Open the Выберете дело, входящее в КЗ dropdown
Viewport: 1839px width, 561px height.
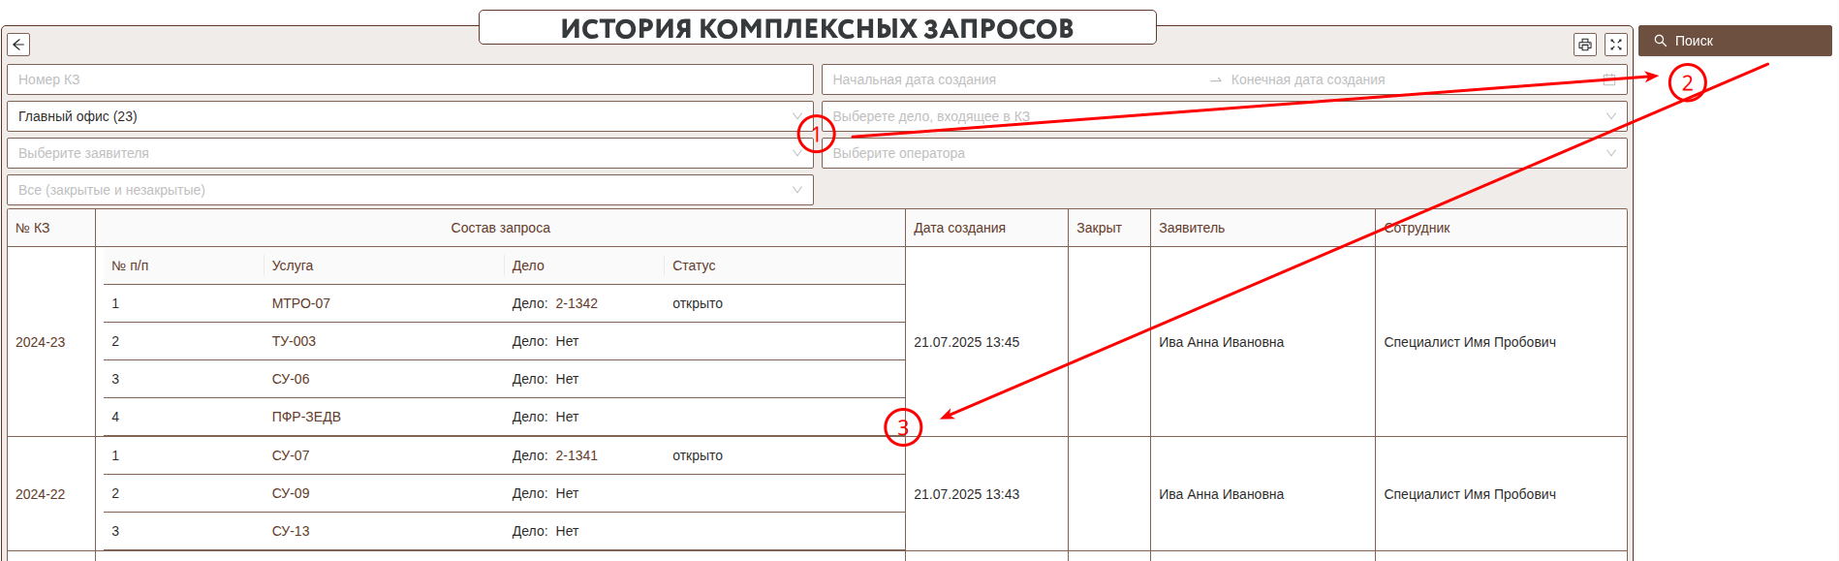[x=1223, y=116]
